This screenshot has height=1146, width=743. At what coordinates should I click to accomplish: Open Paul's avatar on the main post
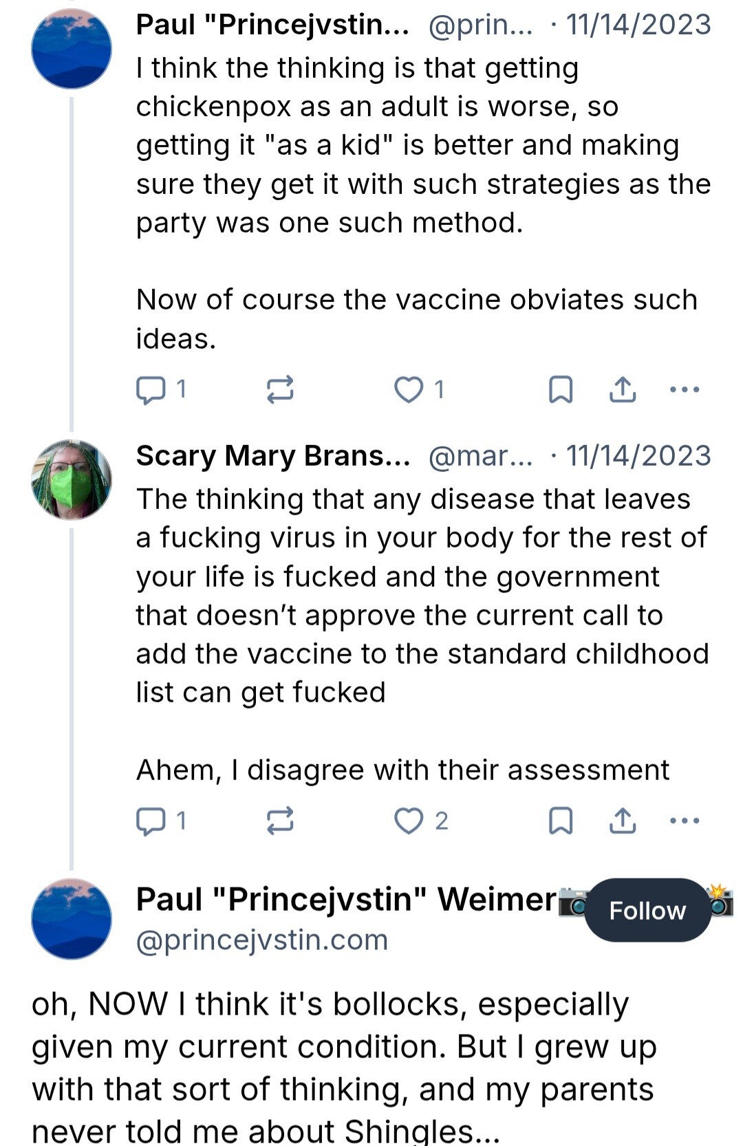pos(72,918)
